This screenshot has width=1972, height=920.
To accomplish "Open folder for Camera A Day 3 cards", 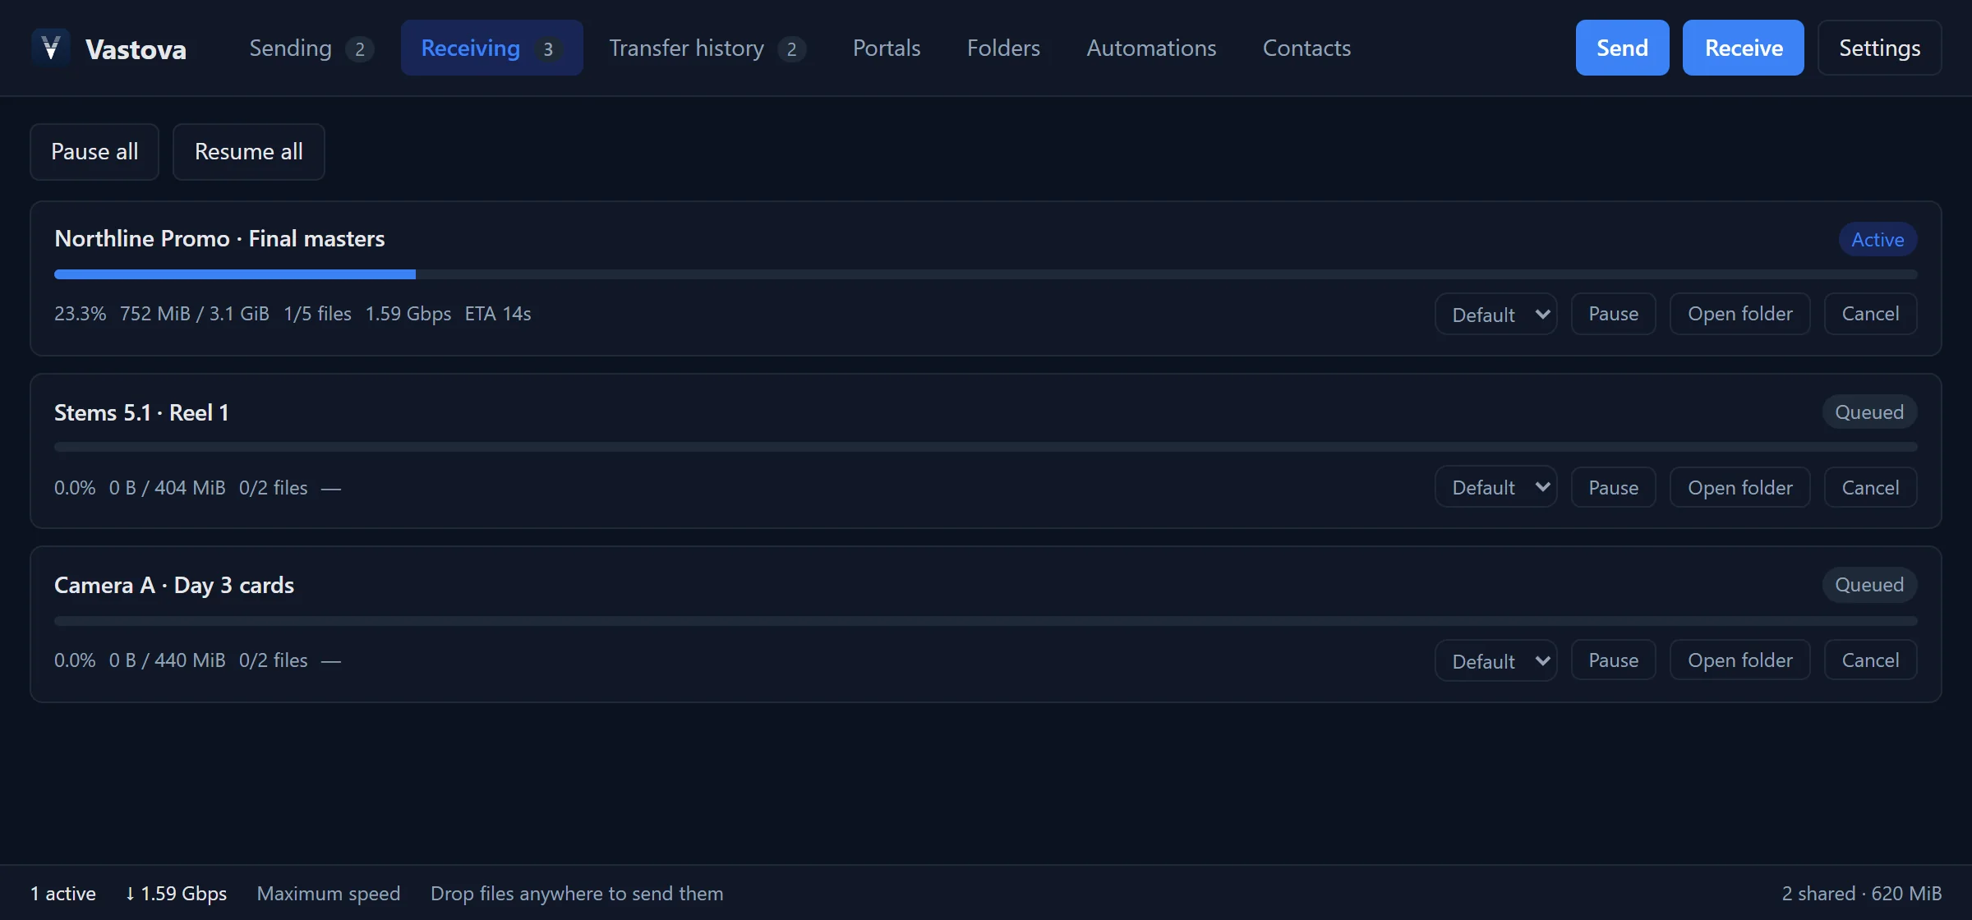I will pyautogui.click(x=1739, y=660).
